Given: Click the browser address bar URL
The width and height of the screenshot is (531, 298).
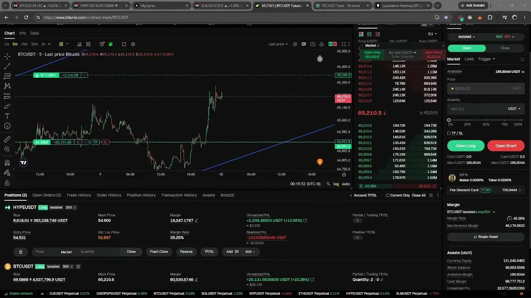Looking at the screenshot, I should tap(86, 17).
